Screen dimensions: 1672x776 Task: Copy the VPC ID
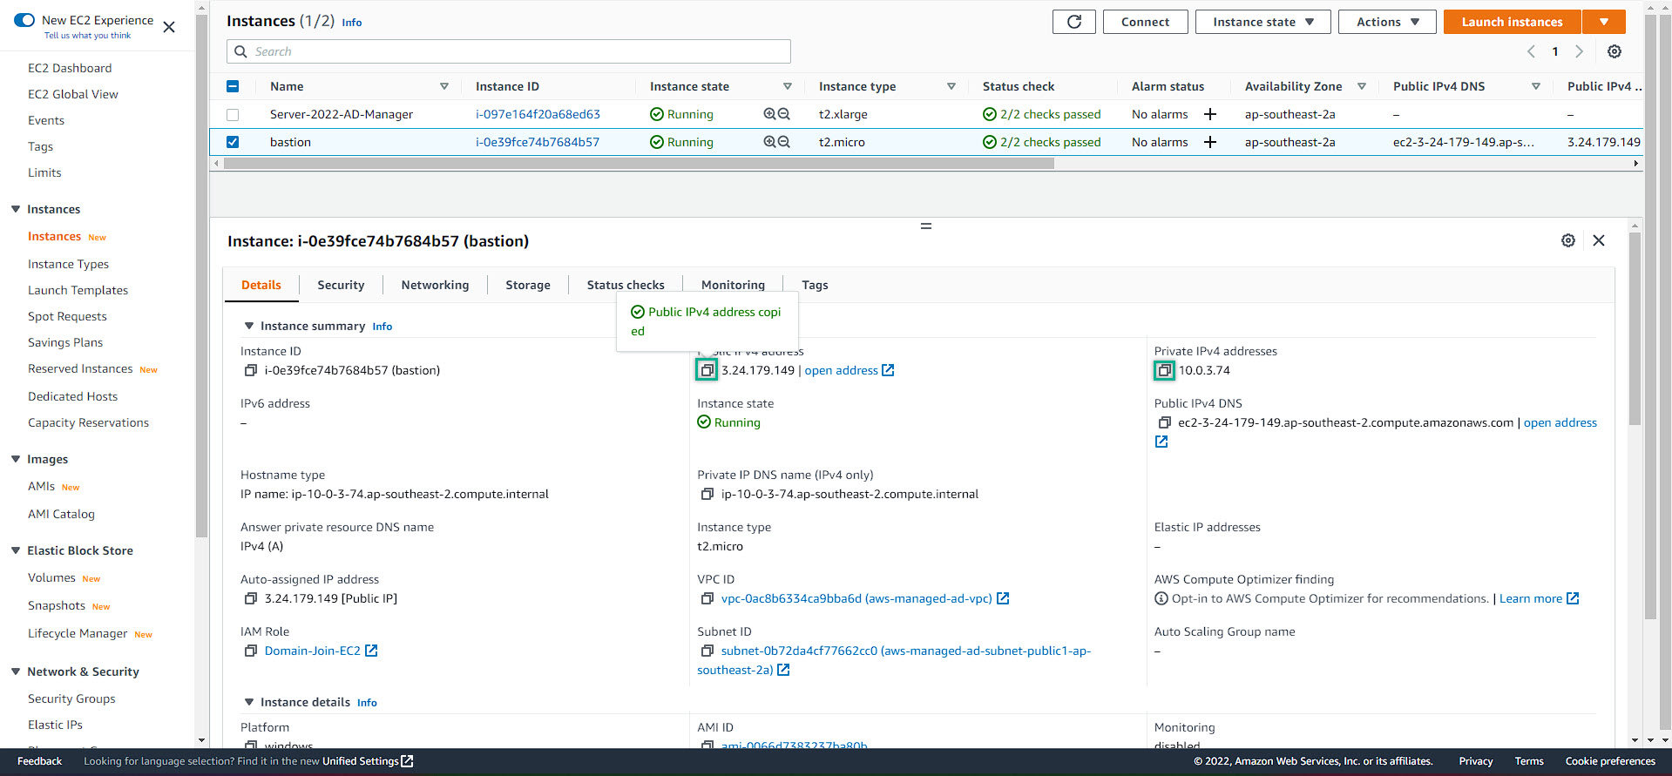tap(707, 598)
